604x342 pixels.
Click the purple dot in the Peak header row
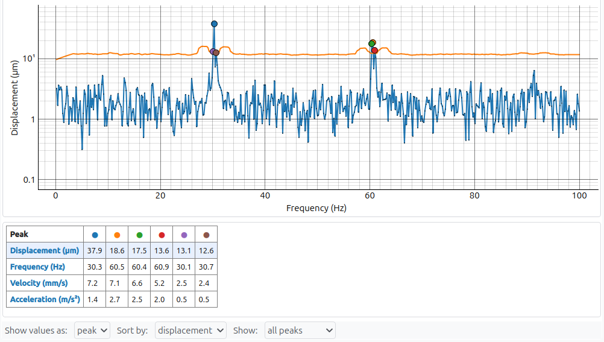tap(184, 235)
